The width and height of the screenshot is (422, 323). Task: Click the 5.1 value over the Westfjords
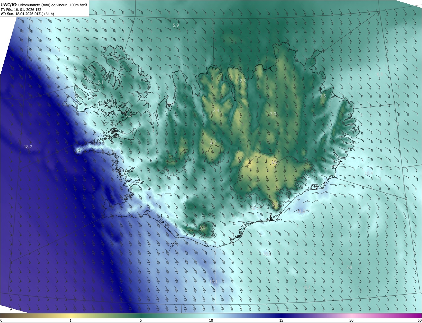pyautogui.click(x=101, y=82)
